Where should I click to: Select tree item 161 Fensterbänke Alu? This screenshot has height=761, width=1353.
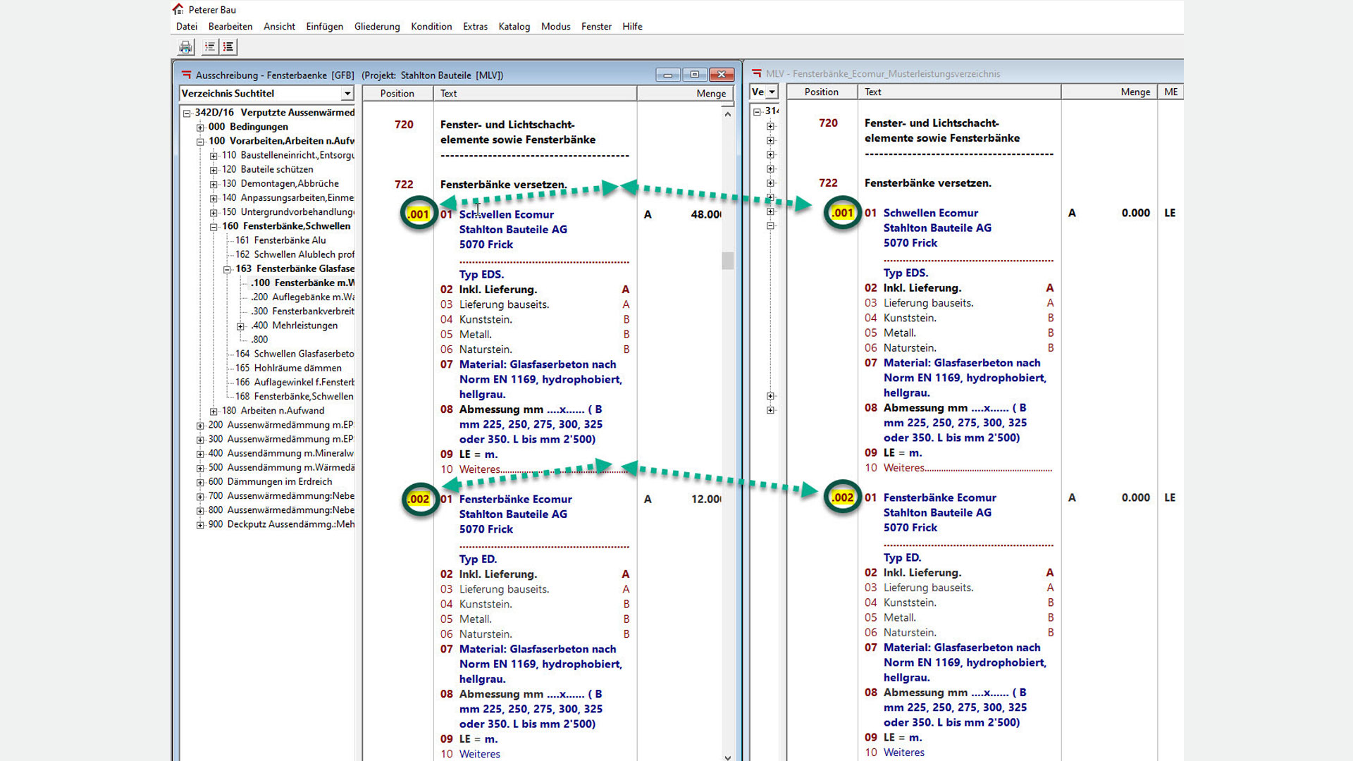pyautogui.click(x=280, y=240)
